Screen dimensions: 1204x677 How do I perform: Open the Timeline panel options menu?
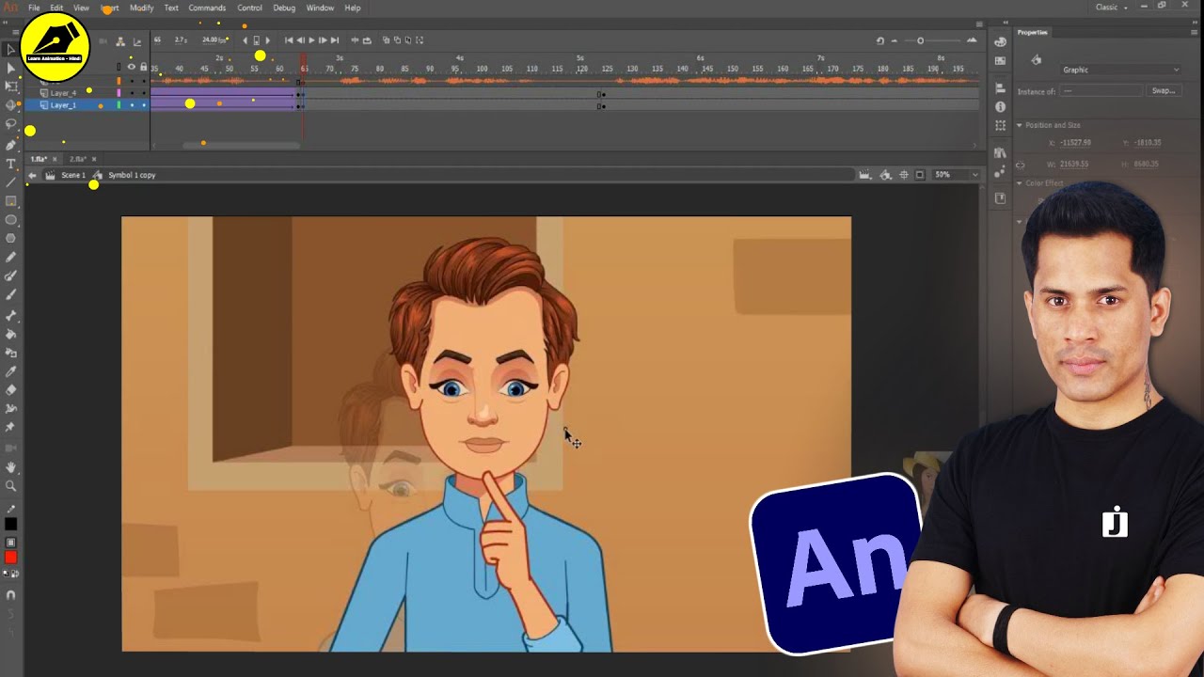(979, 25)
